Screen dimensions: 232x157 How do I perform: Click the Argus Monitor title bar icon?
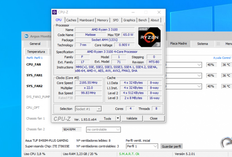[26, 36]
